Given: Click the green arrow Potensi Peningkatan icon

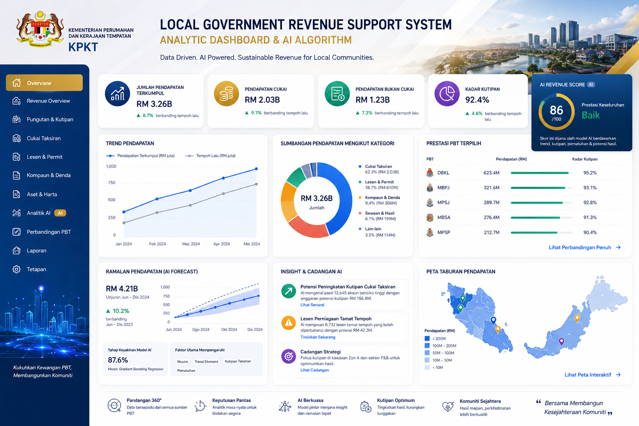Looking at the screenshot, I should coord(288,291).
